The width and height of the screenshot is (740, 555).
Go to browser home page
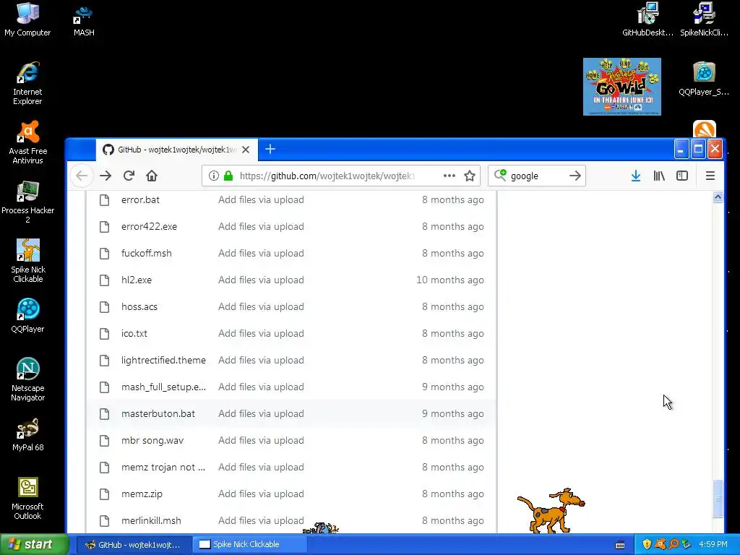[x=152, y=176]
